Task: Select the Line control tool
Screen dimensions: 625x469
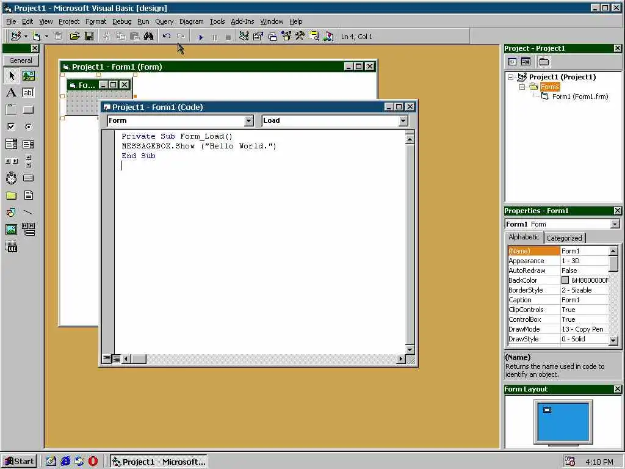Action: tap(28, 212)
